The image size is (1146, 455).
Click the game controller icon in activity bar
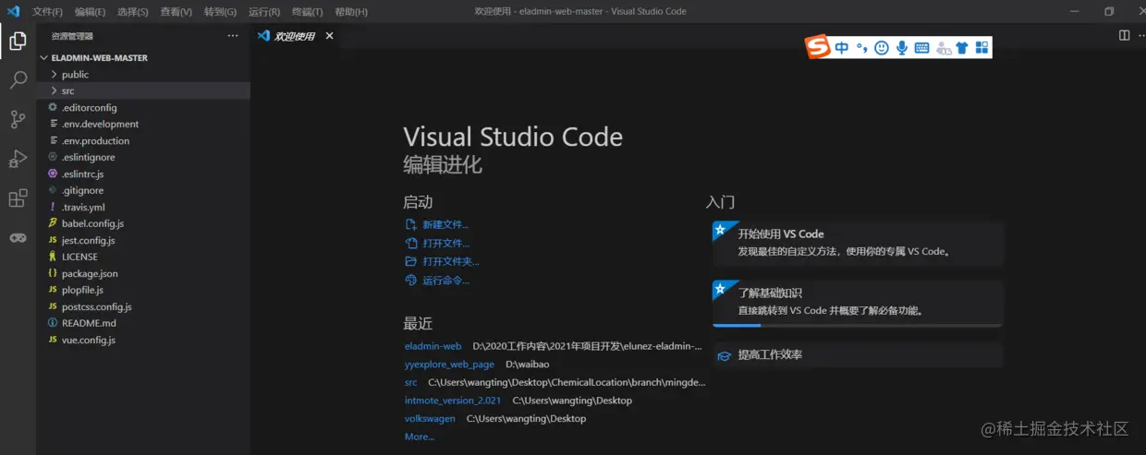pyautogui.click(x=18, y=237)
